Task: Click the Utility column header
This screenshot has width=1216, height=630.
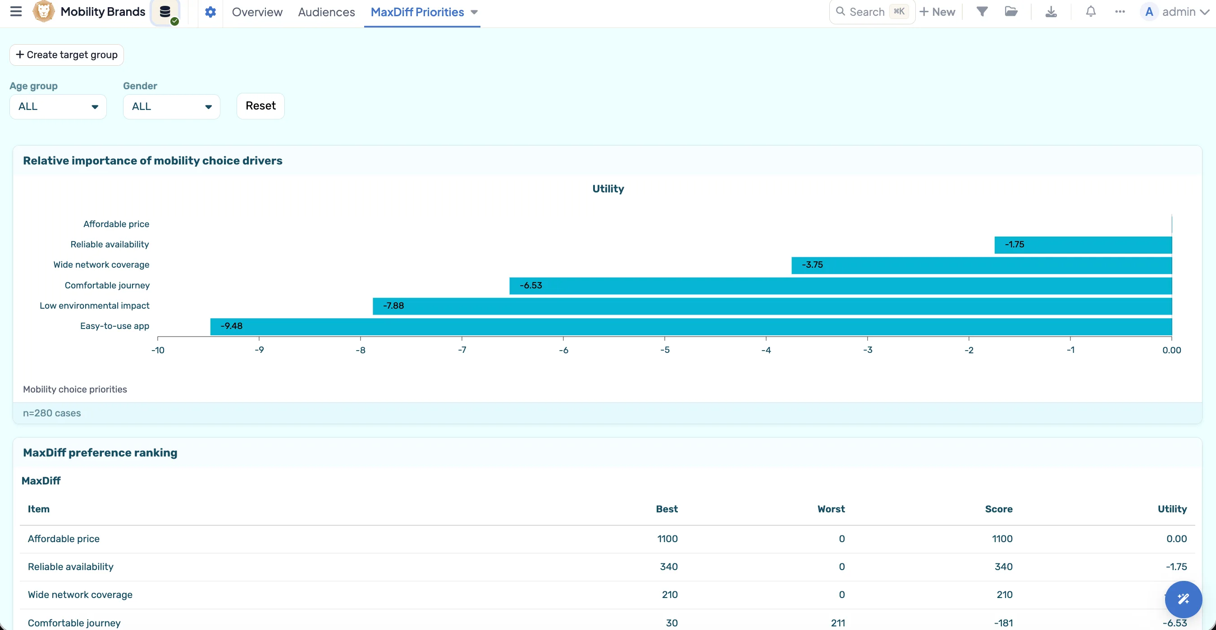Action: click(1172, 509)
